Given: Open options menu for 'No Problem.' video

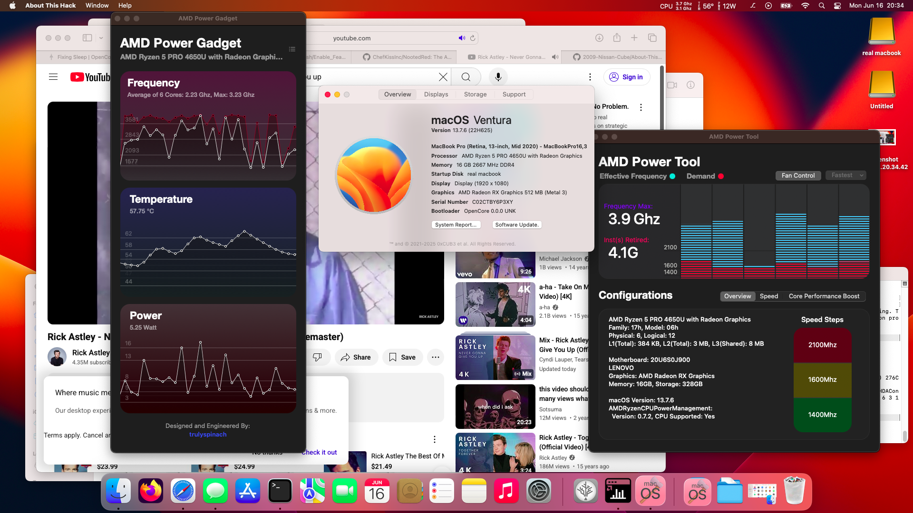Looking at the screenshot, I should 641,107.
